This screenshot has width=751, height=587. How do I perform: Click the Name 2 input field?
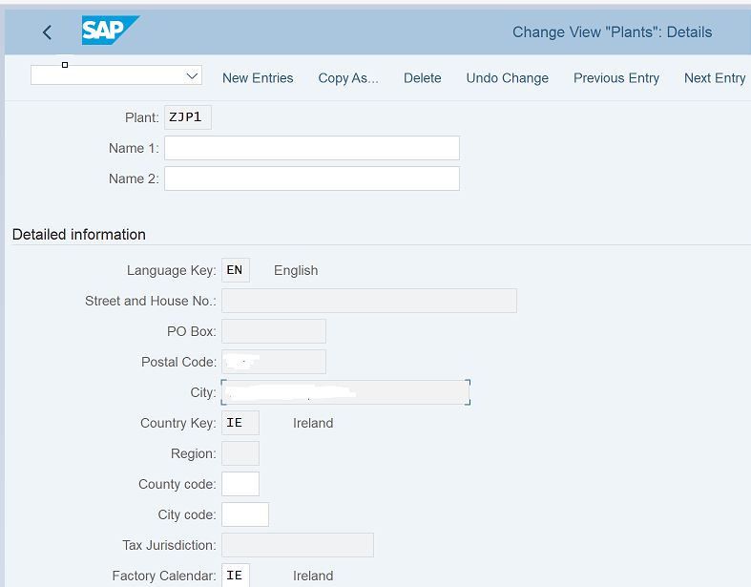coord(311,178)
